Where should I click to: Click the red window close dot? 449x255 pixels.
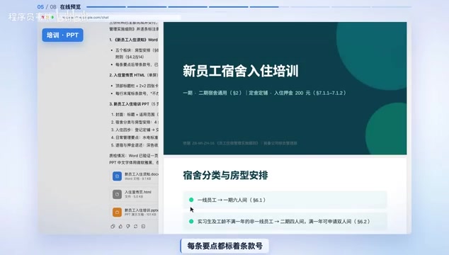click(43, 18)
